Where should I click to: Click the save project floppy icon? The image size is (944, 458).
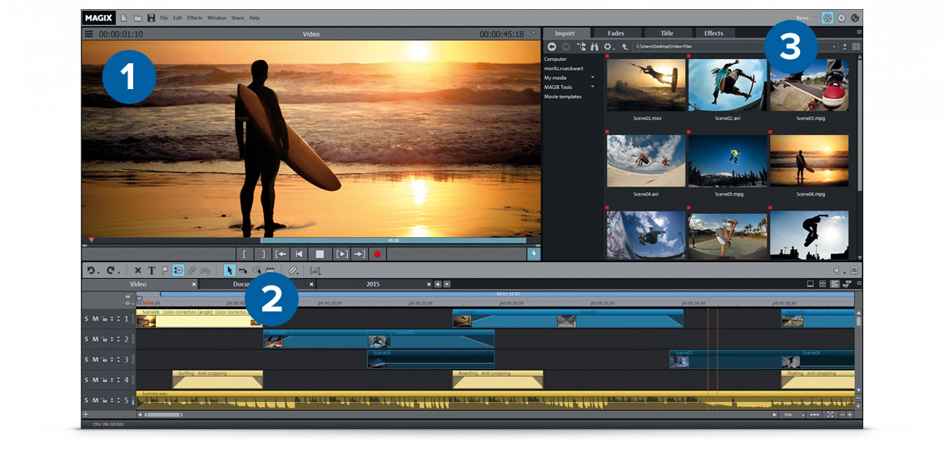coord(151,17)
